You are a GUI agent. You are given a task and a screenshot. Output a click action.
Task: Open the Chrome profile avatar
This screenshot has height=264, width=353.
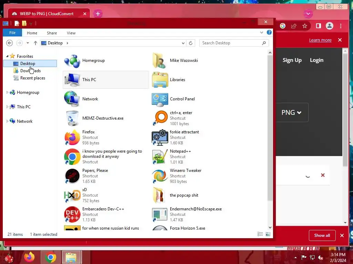(329, 26)
